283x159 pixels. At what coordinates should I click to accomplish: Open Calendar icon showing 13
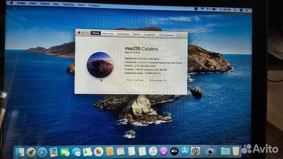coord(120,151)
